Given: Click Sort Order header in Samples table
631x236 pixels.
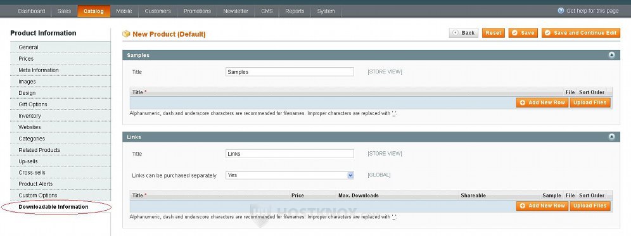Looking at the screenshot, I should pos(592,92).
